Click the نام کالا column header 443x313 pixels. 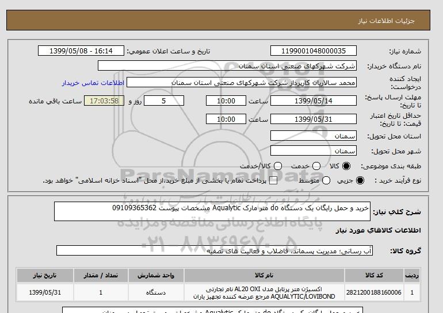tap(264, 275)
